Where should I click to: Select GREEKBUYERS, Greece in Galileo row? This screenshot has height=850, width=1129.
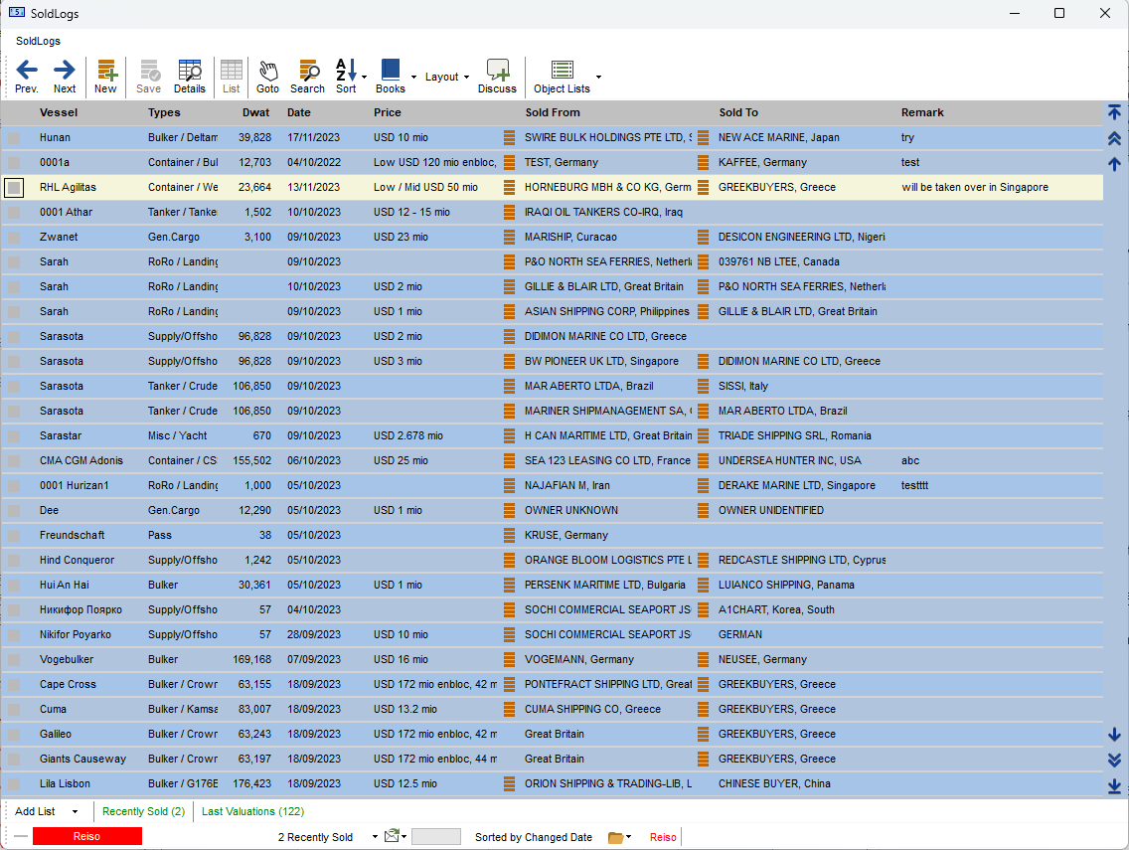tap(777, 734)
